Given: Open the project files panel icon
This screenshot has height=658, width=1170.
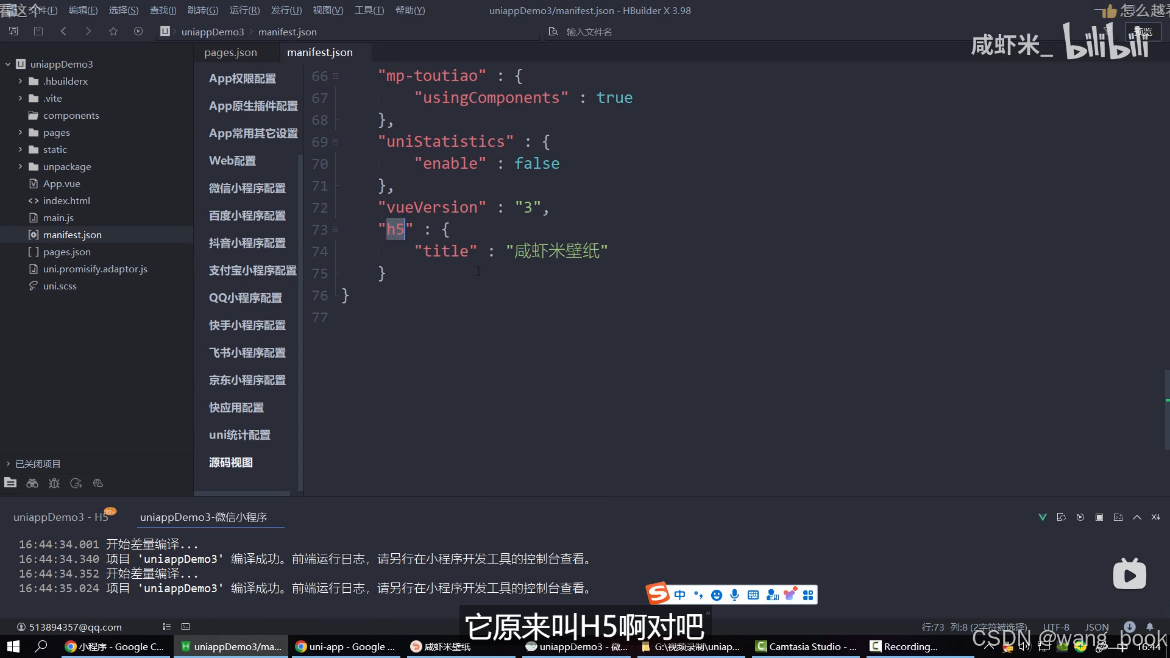Looking at the screenshot, I should click(10, 483).
